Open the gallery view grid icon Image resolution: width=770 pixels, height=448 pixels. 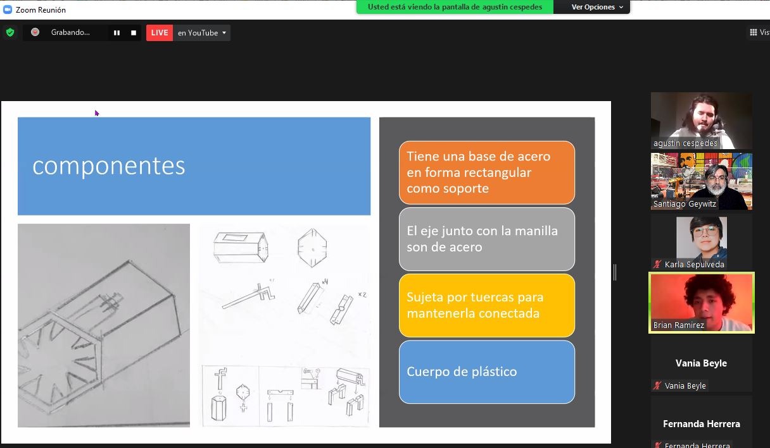pos(754,32)
